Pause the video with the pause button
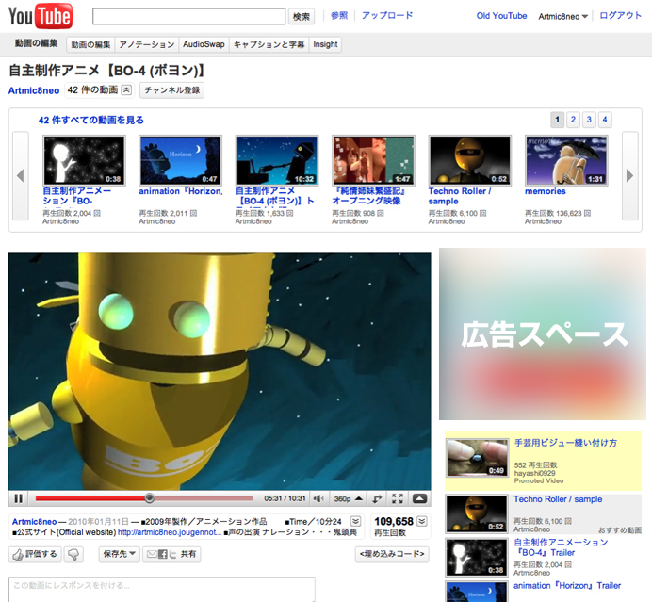Viewport: 652px width, 602px height. point(18,498)
